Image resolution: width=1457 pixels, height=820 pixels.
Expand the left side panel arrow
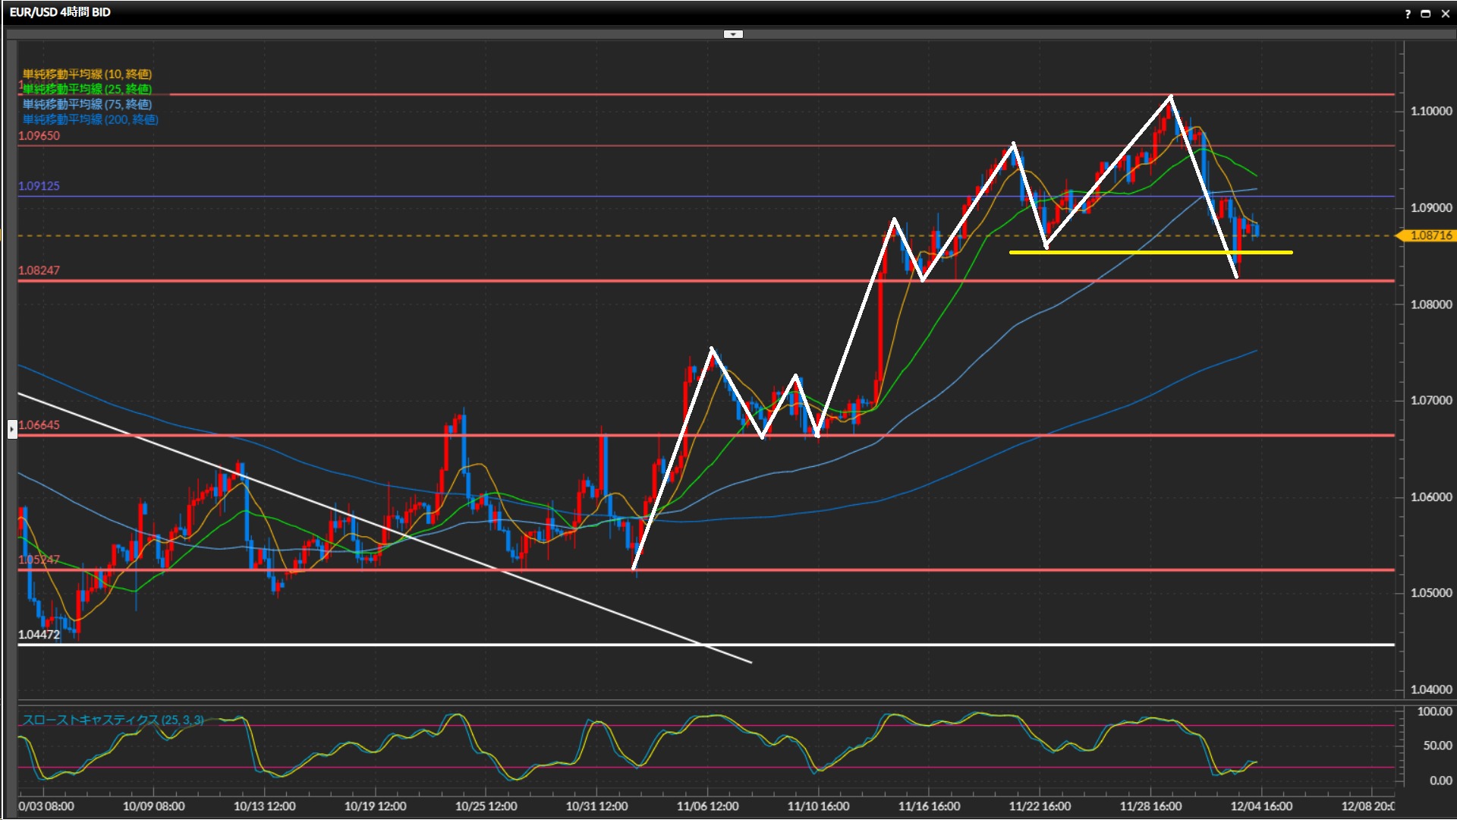12,430
